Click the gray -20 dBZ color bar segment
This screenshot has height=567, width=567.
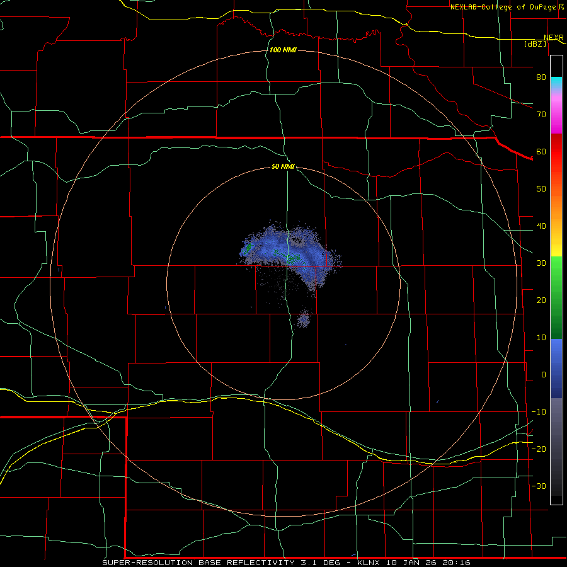556,447
